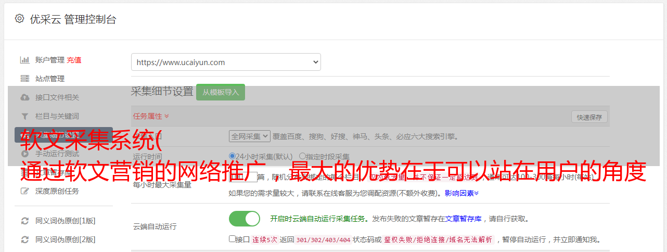Click the refresh icon beside 同义词伪原创[1版]
The image size is (667, 252).
coord(24,221)
